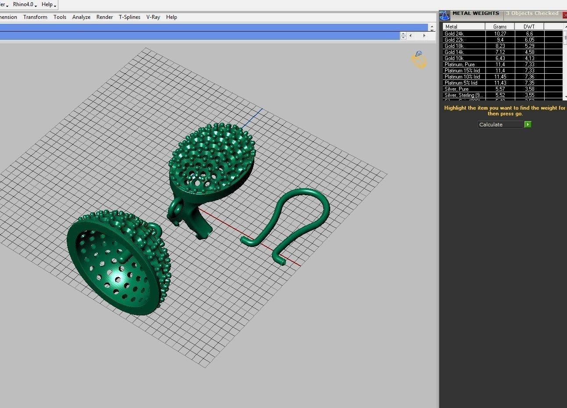Click the gold ring with diamond icon
567x408 pixels.
pyautogui.click(x=419, y=60)
